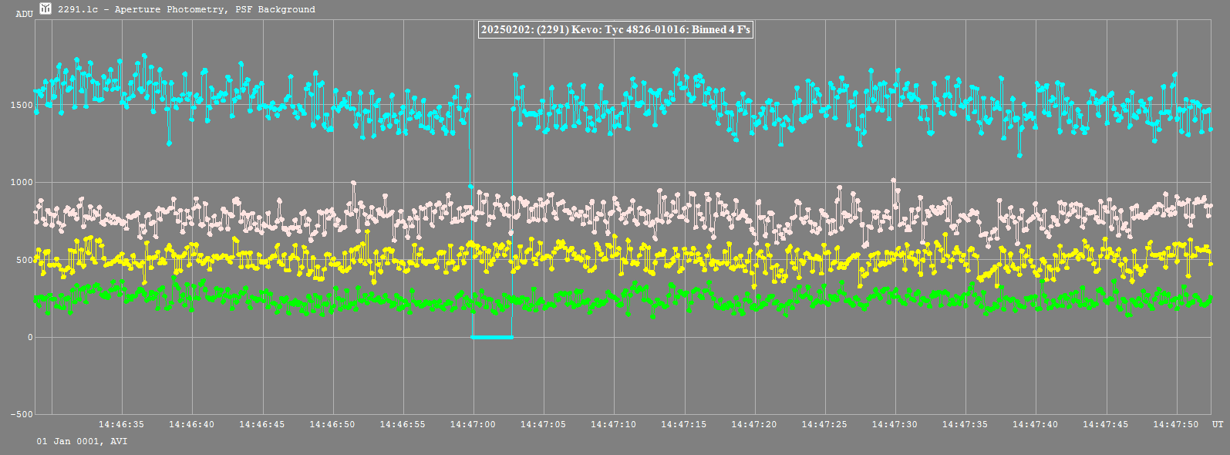This screenshot has height=455, width=1230.
Task: Click the "01 Jan 0001, AVI" date label
Action: [x=82, y=442]
